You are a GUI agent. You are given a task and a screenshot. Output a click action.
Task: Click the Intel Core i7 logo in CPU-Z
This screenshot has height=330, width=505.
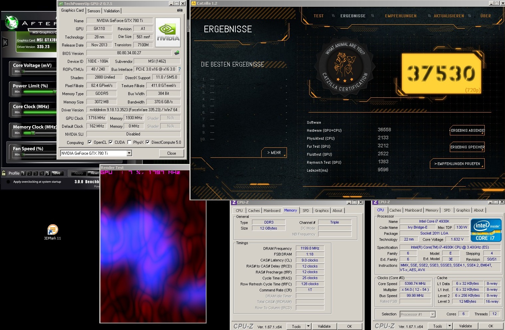coord(486,230)
